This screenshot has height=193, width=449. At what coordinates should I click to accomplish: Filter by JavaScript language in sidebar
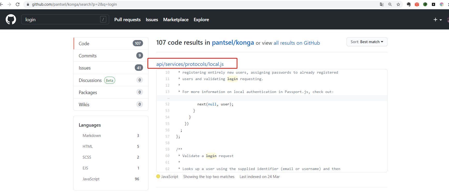111,179
